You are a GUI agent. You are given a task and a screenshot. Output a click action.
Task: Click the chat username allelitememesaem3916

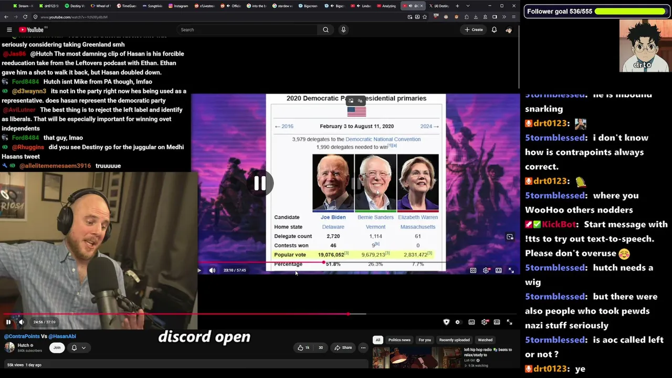tap(55, 166)
